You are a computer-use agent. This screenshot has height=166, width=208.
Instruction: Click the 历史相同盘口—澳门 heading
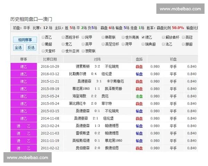[31, 19]
